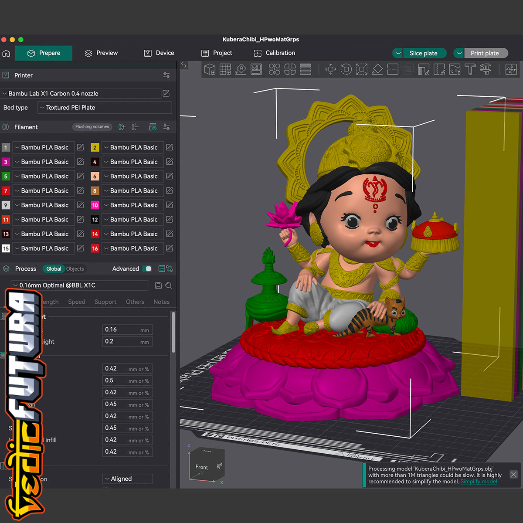Screen dimensions: 523x523
Task: Switch process scope to Objects
Action: click(x=75, y=269)
